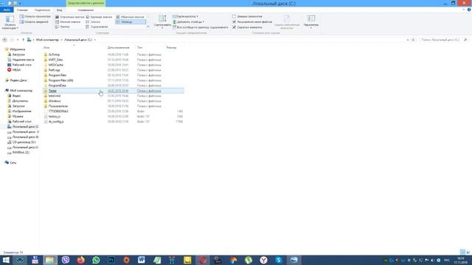Choose Small icons layout
This screenshot has height=265, width=472.
68,22
